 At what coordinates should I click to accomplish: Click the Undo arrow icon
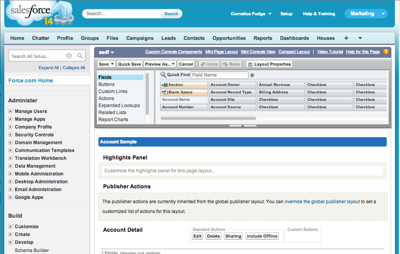pos(204,64)
